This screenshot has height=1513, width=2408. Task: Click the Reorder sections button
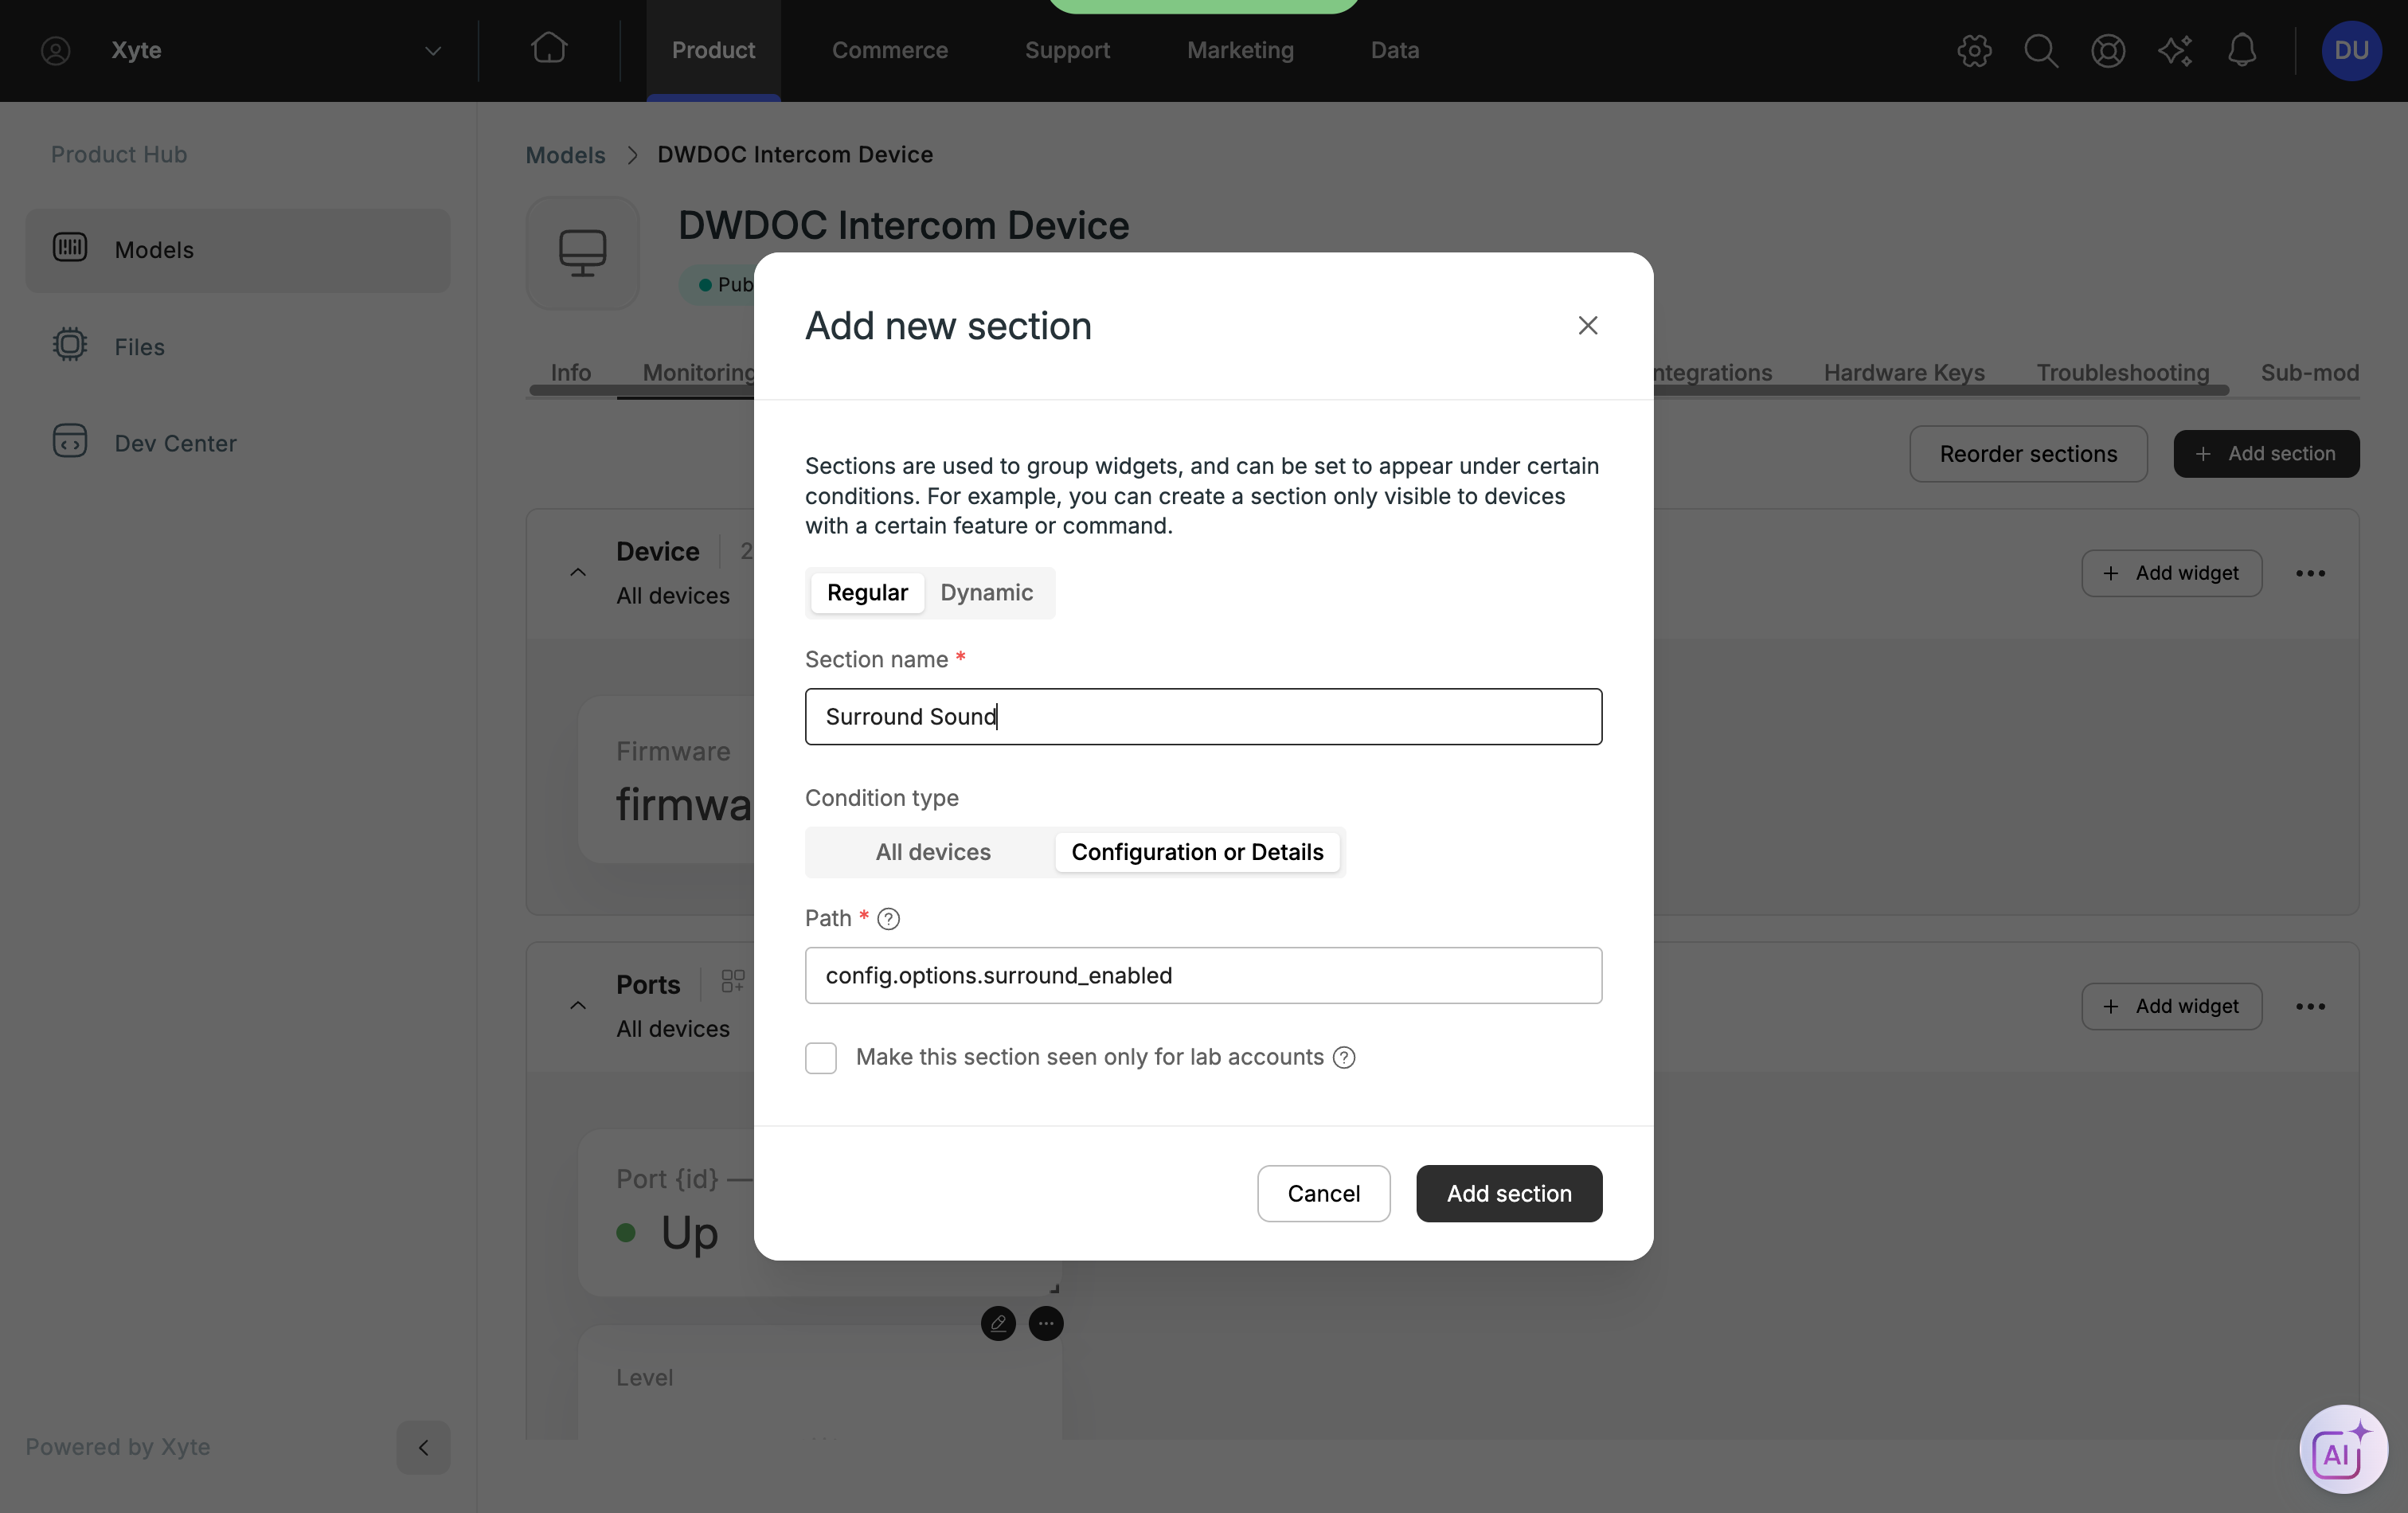pyautogui.click(x=2028, y=454)
